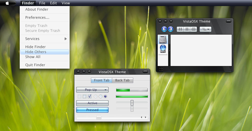This screenshot has height=131, width=252.
Task: Click the scrollbar left arrow
Action: (141, 117)
